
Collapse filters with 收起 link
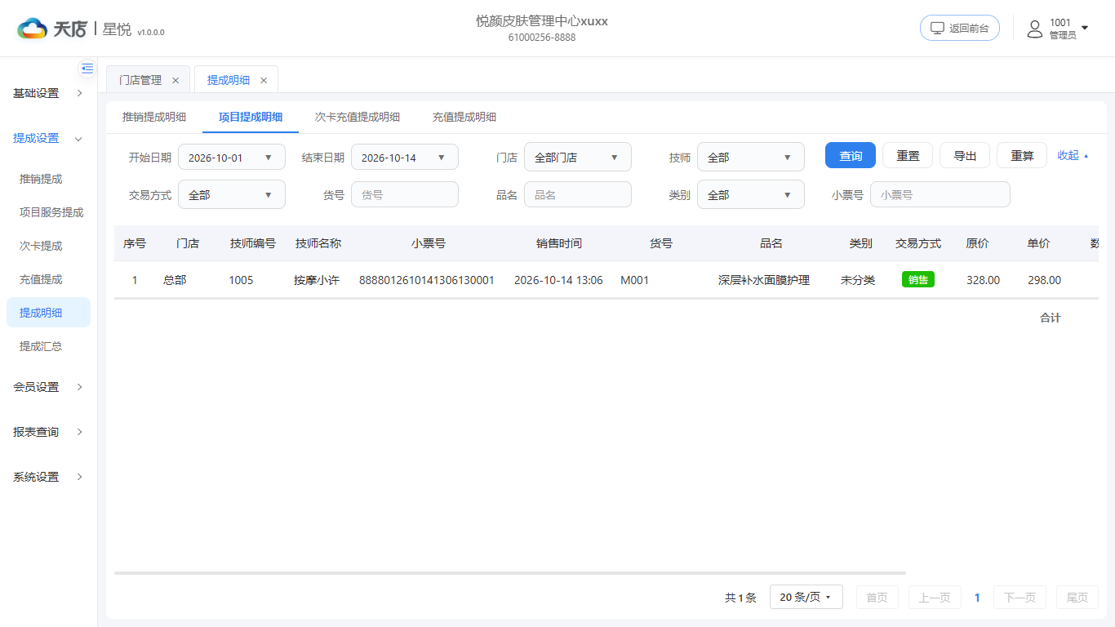tap(1073, 155)
